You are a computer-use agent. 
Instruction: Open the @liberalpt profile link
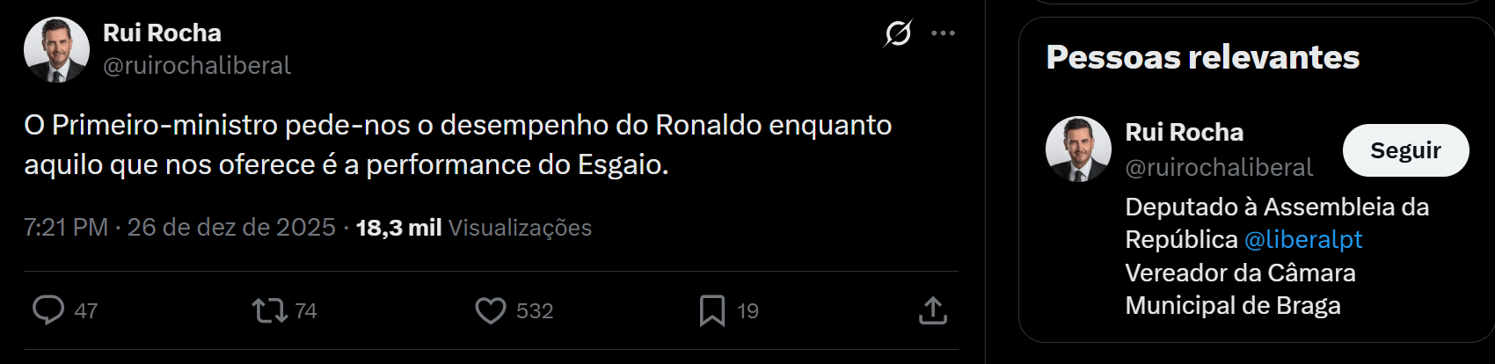click(1303, 239)
